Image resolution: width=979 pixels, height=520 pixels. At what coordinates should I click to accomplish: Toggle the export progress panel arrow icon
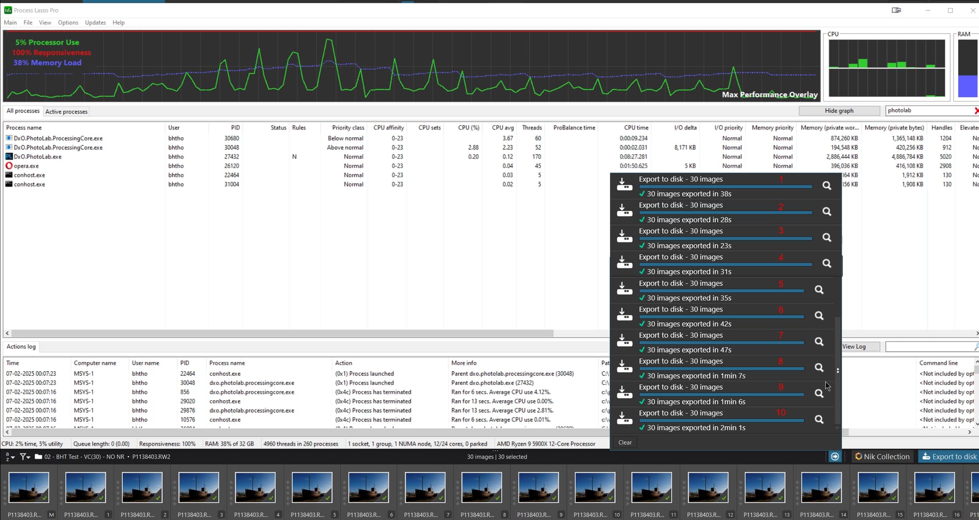[835, 456]
